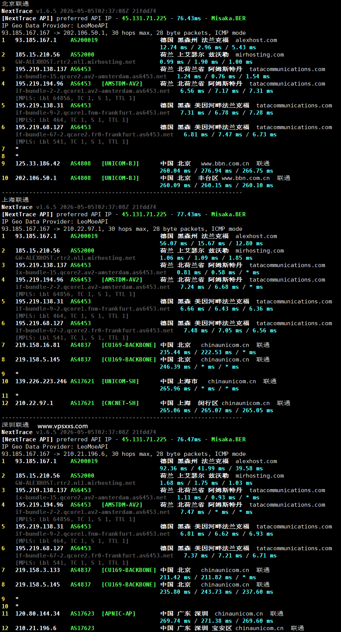Click the 265.96 ms latency value
Image resolution: width=341 pixels, height=632 pixels.
175,389
